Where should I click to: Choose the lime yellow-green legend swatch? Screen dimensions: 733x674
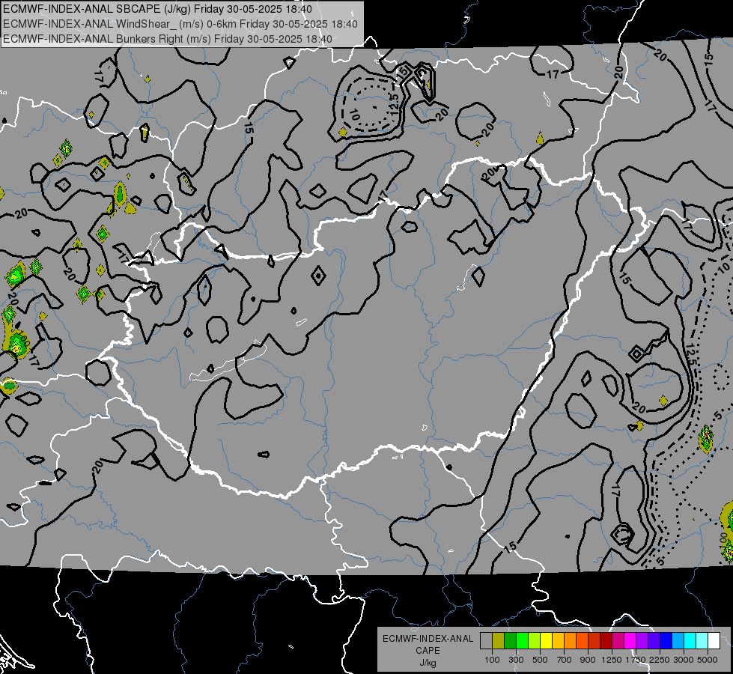click(535, 641)
